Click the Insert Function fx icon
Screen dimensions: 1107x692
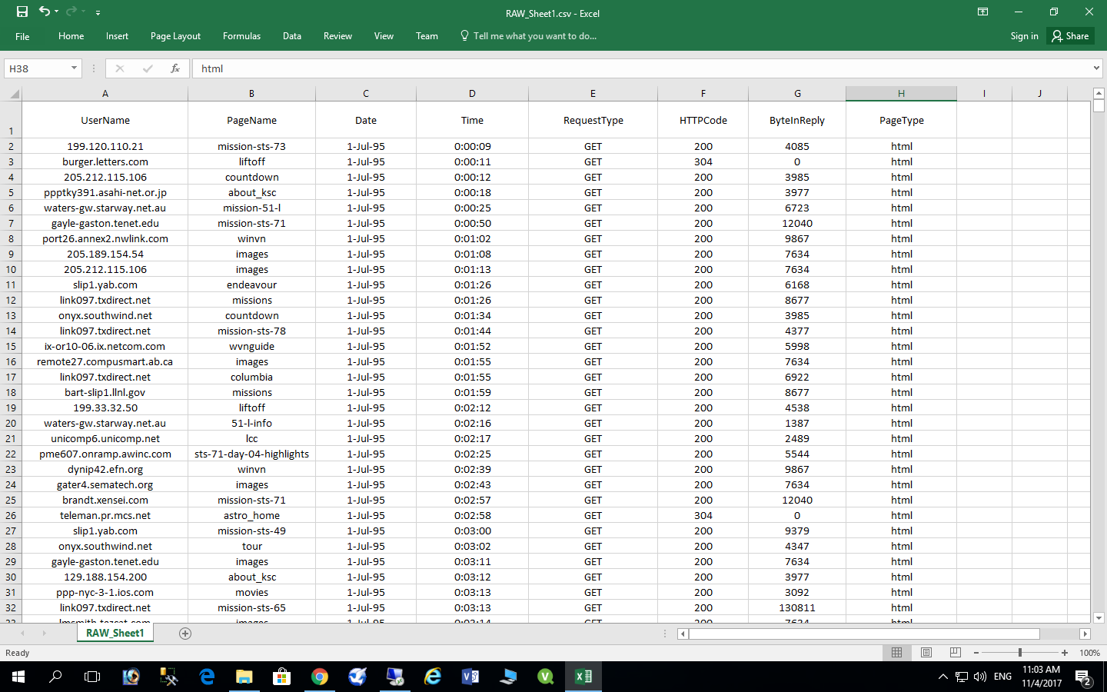coord(175,68)
